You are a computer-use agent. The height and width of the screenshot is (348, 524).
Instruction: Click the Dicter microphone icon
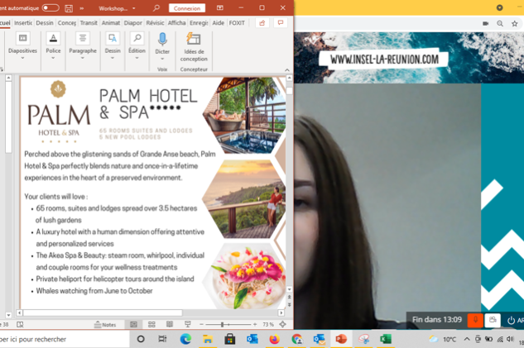coord(162,41)
